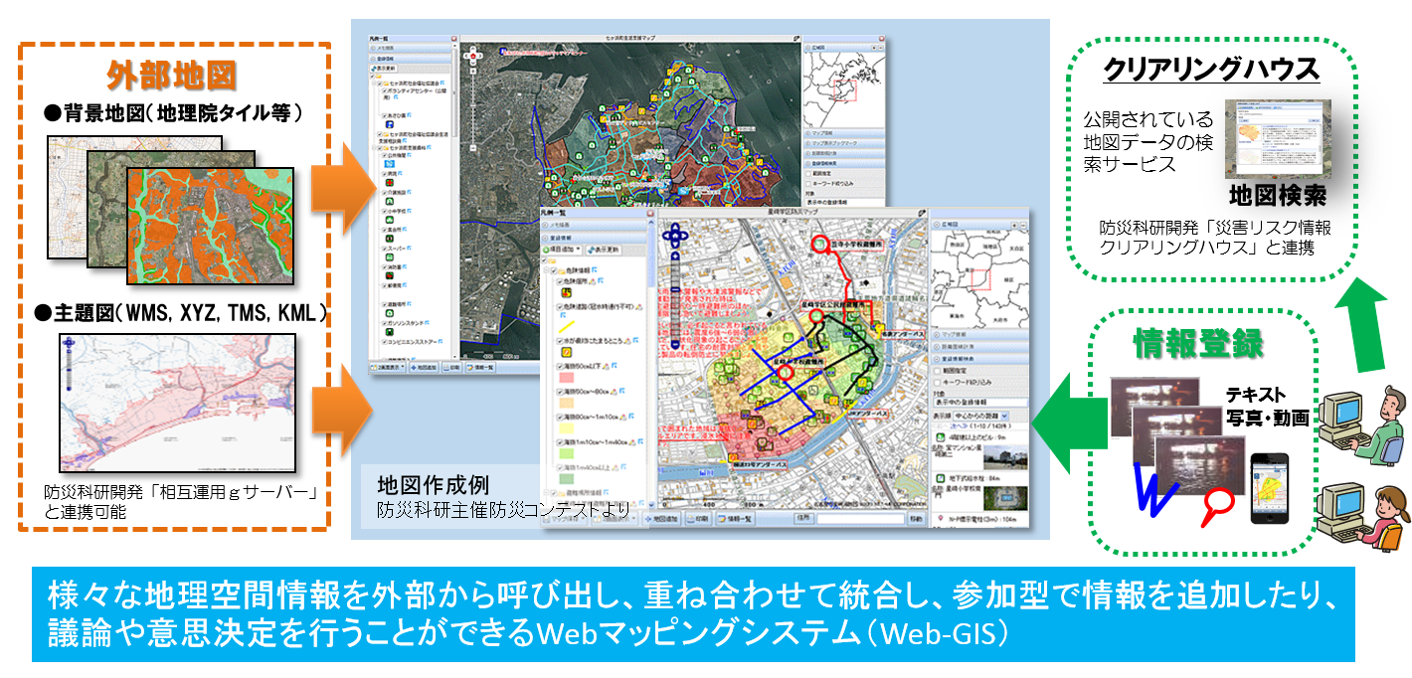Viewport: 1412px width, 678px height.
Task: Click the red magnifier search icon
Action: pos(1216,512)
